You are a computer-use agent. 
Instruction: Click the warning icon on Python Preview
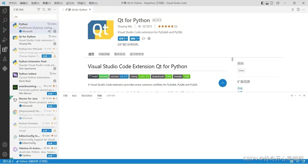coord(55,130)
